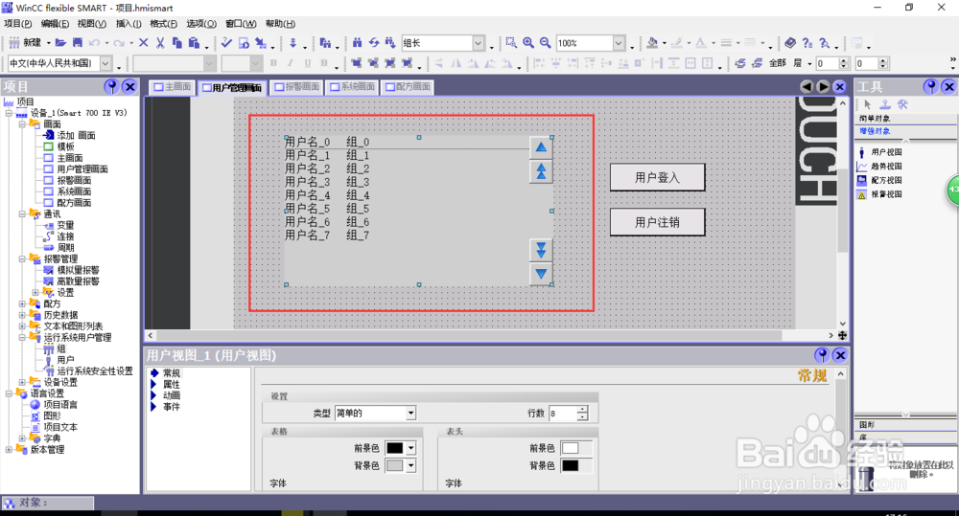Click the 用户注销 button
Viewport: 959px width, 516px height.
tap(658, 222)
